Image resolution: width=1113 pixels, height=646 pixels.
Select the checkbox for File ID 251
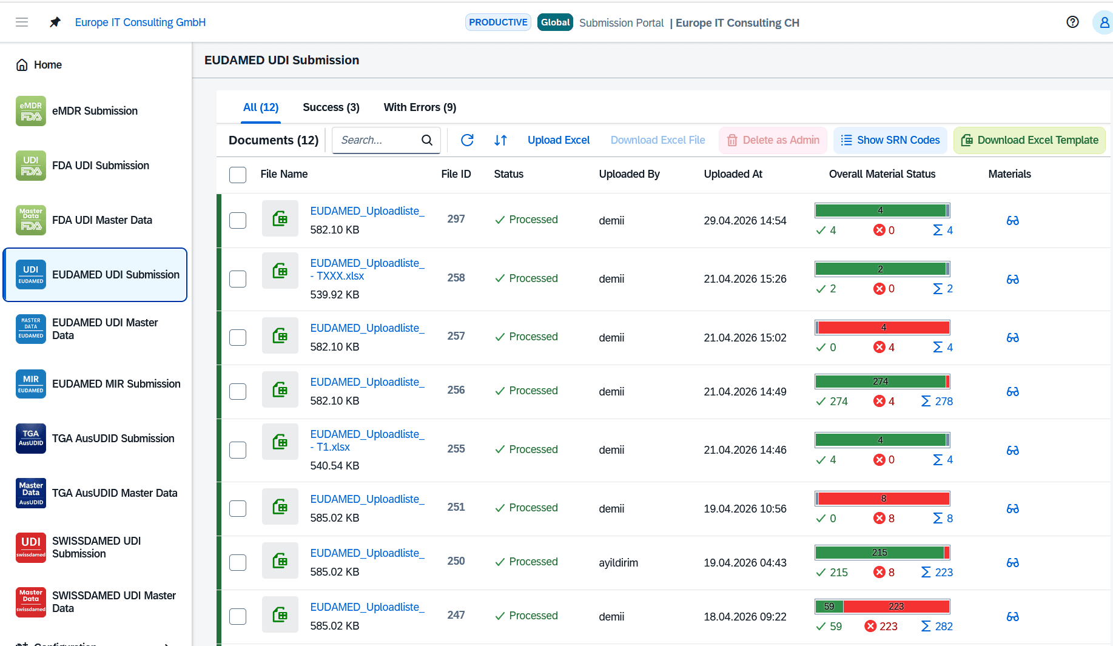(238, 508)
